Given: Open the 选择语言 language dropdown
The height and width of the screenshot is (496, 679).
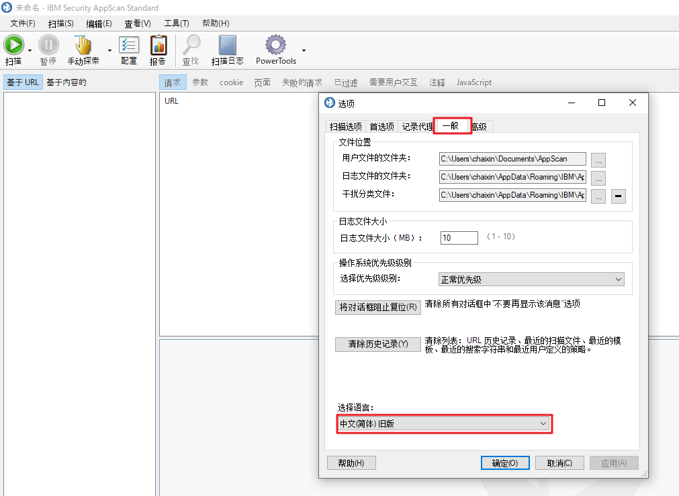Looking at the screenshot, I should [444, 424].
